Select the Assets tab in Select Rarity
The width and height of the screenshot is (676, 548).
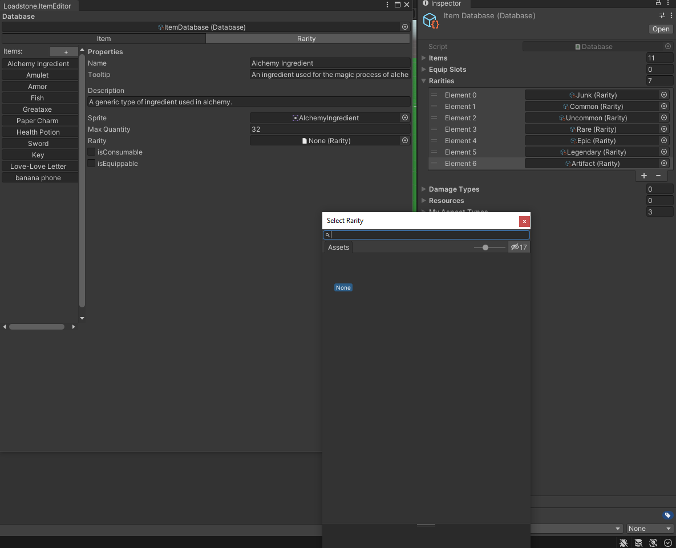tap(338, 247)
